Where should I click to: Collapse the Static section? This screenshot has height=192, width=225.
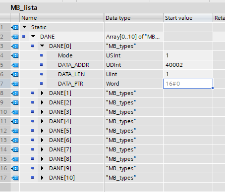click(x=24, y=27)
